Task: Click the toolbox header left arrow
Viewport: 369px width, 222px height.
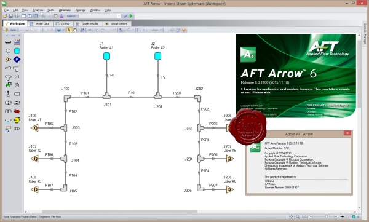Action: 7,36
